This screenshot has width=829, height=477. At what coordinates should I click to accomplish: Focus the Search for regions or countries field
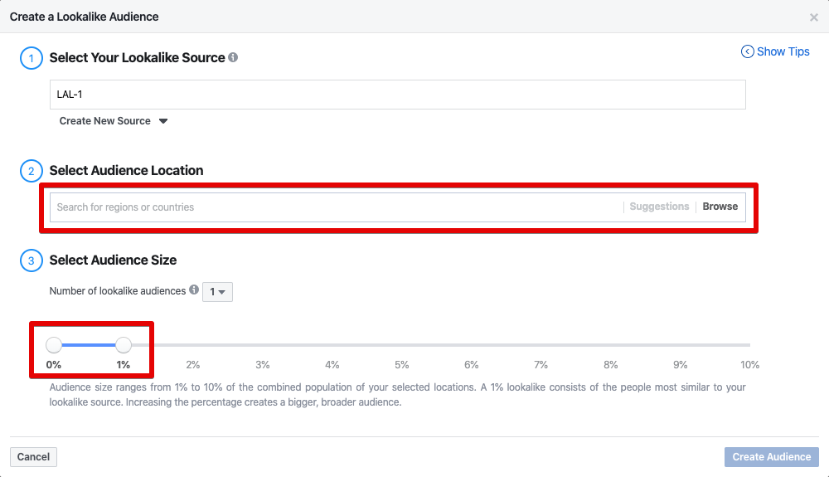pyautogui.click(x=332, y=207)
